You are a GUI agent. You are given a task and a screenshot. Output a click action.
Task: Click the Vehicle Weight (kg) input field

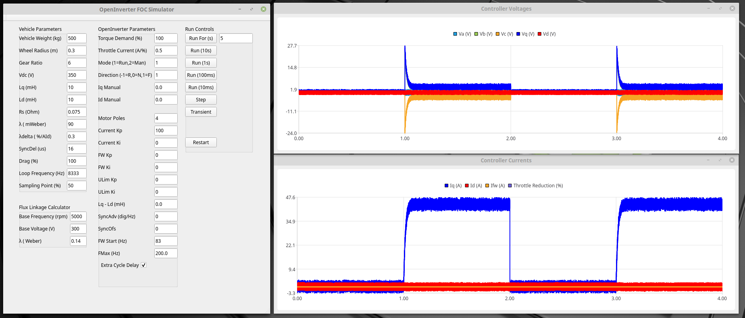click(x=76, y=38)
